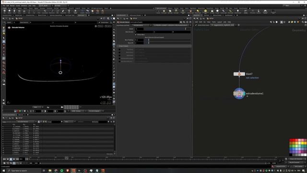The width and height of the screenshot is (307, 173).
Task: Click the Font shelf tool icon
Action: click(x=69, y=12)
